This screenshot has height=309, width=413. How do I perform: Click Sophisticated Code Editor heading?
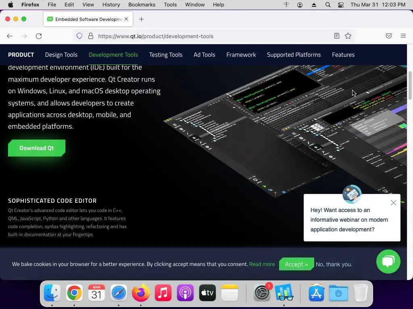tap(52, 201)
